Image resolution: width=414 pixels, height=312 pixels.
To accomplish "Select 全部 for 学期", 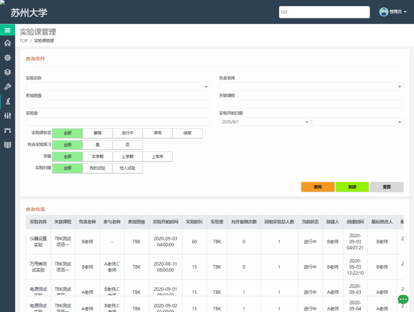I will click(x=67, y=157).
